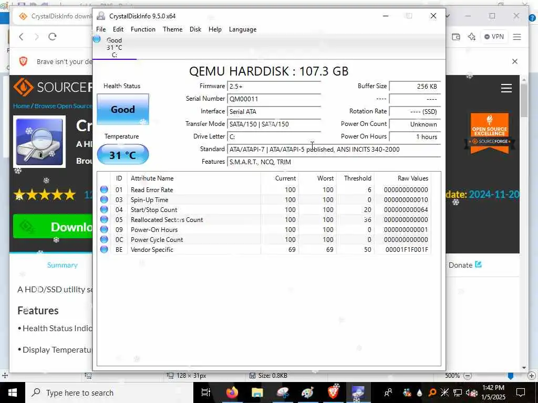Screen dimensions: 538x403
Task: Click the Transfer Mode field SATA/150
Action: click(274, 124)
